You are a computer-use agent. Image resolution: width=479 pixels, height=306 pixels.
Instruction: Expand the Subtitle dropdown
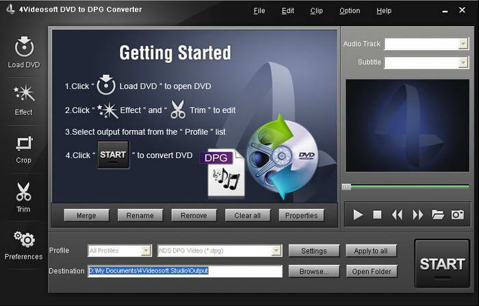click(463, 63)
